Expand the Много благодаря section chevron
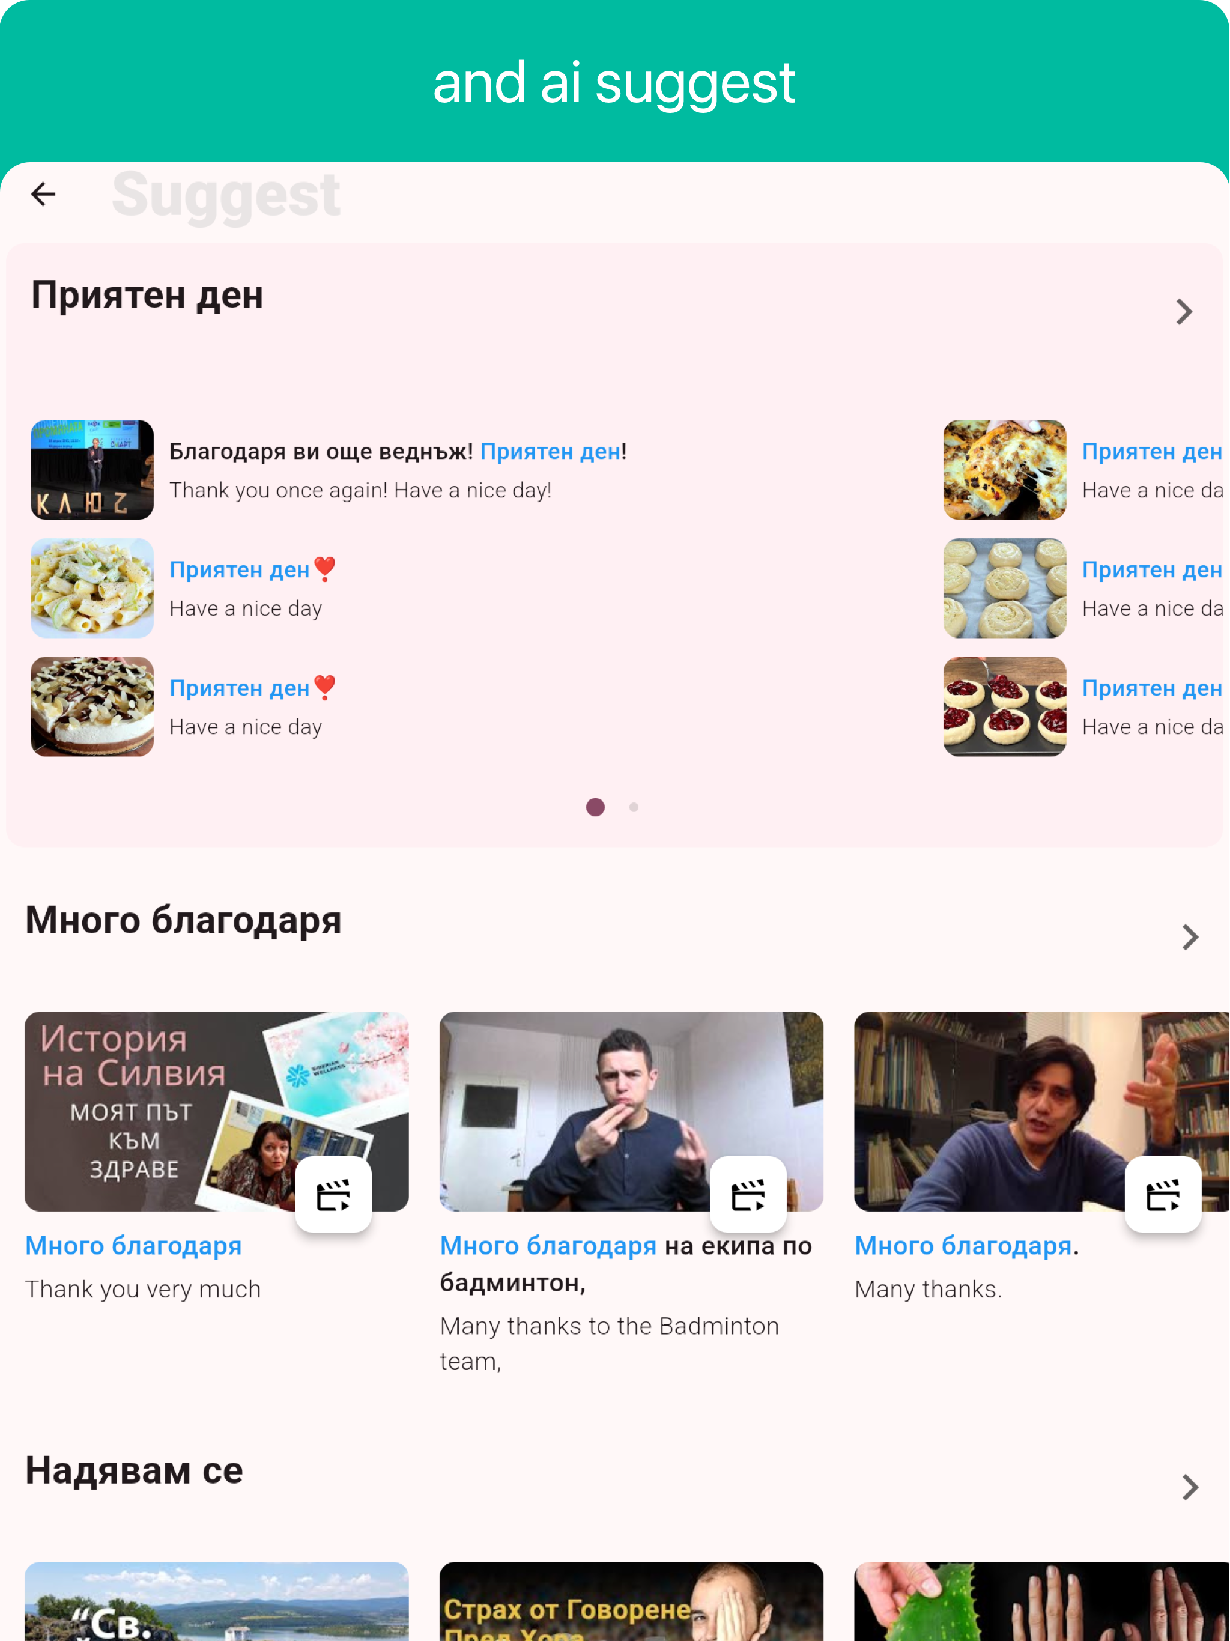 tap(1190, 937)
